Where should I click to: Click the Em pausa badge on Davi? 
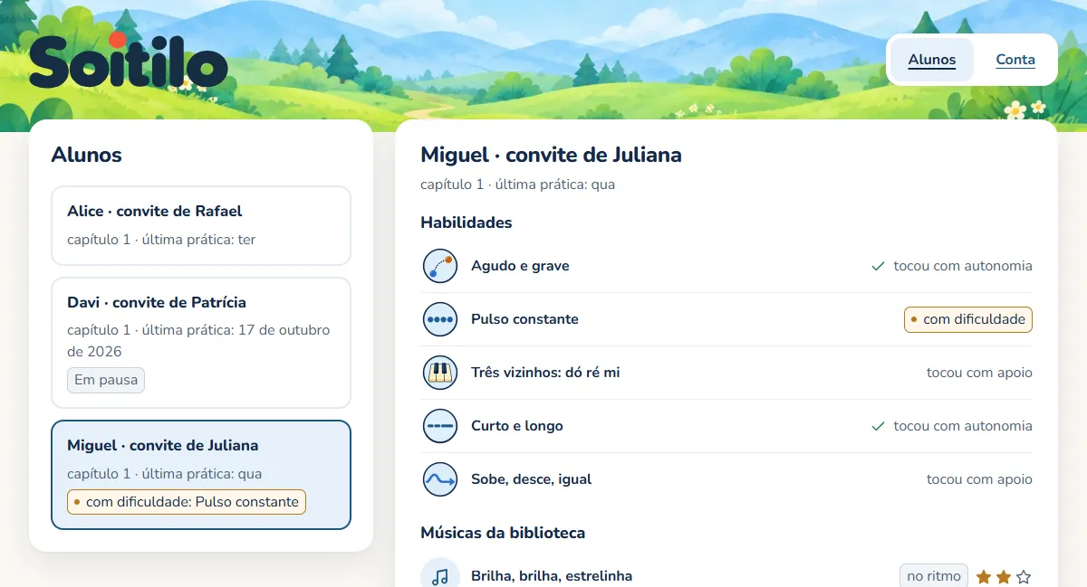click(x=106, y=380)
